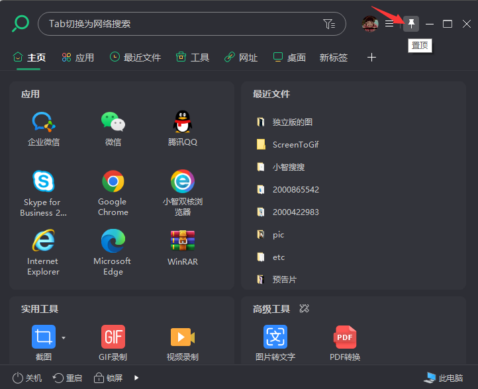Switch to the 主页 tab
Viewport: 478px width, 389px height.
click(x=29, y=58)
